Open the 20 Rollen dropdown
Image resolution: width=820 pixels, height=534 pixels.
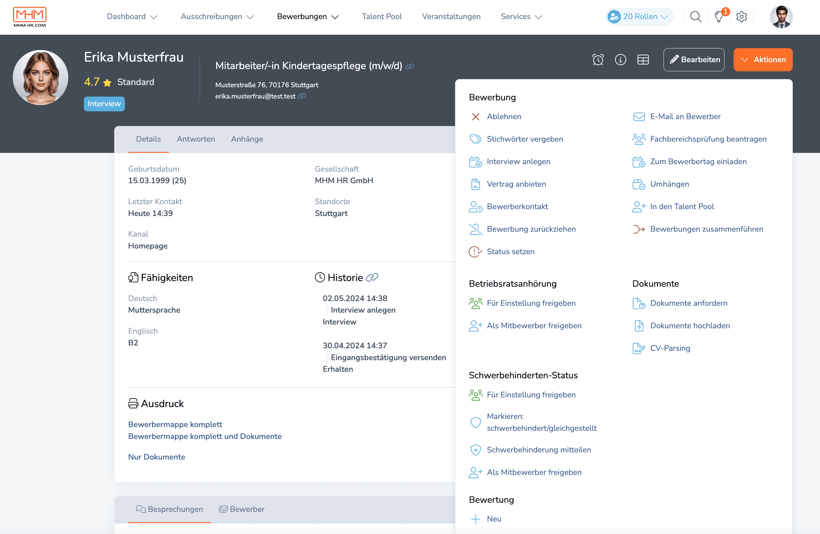click(639, 16)
